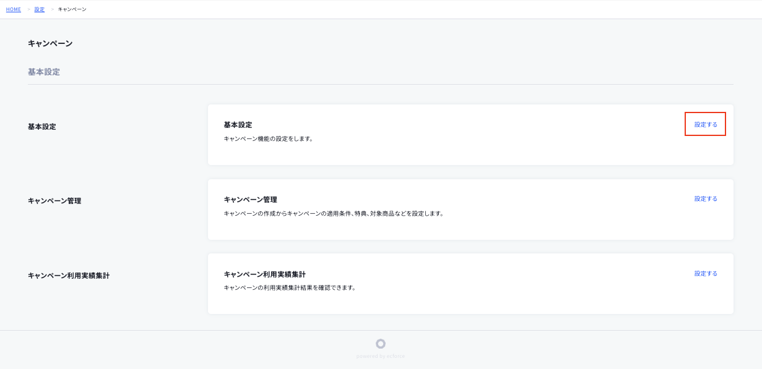The width and height of the screenshot is (762, 369).
Task: Click the キャンペーン page heading
Action: tap(50, 43)
